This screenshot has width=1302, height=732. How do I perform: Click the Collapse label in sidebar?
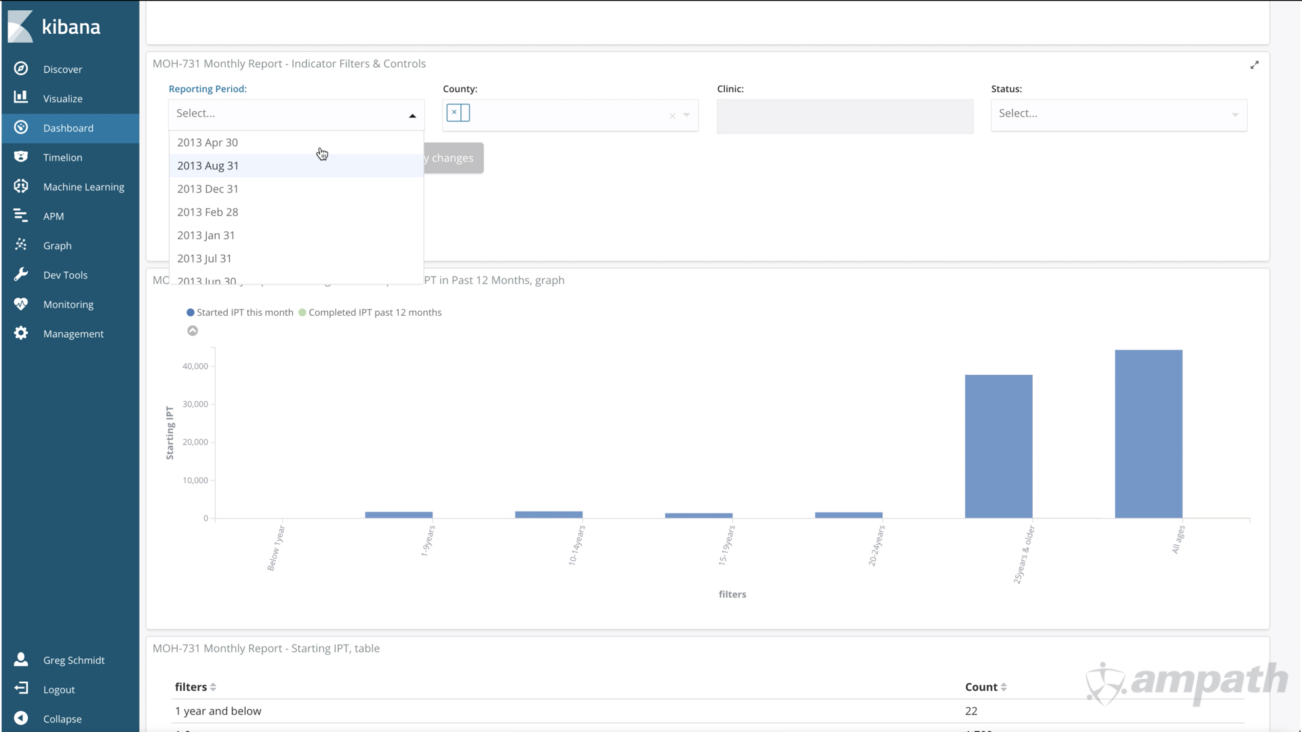(x=62, y=718)
